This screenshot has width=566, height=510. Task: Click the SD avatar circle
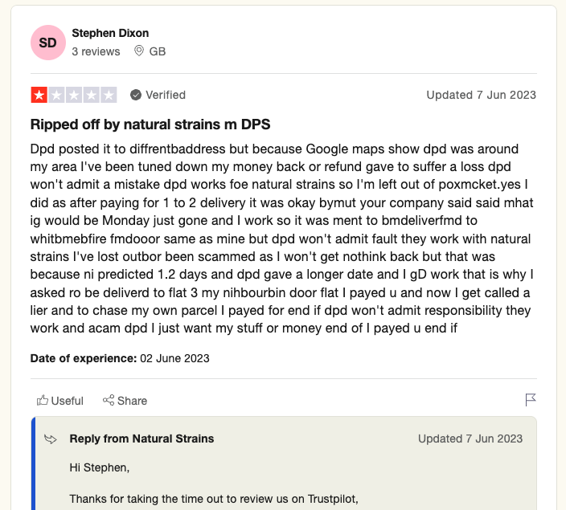[x=48, y=43]
